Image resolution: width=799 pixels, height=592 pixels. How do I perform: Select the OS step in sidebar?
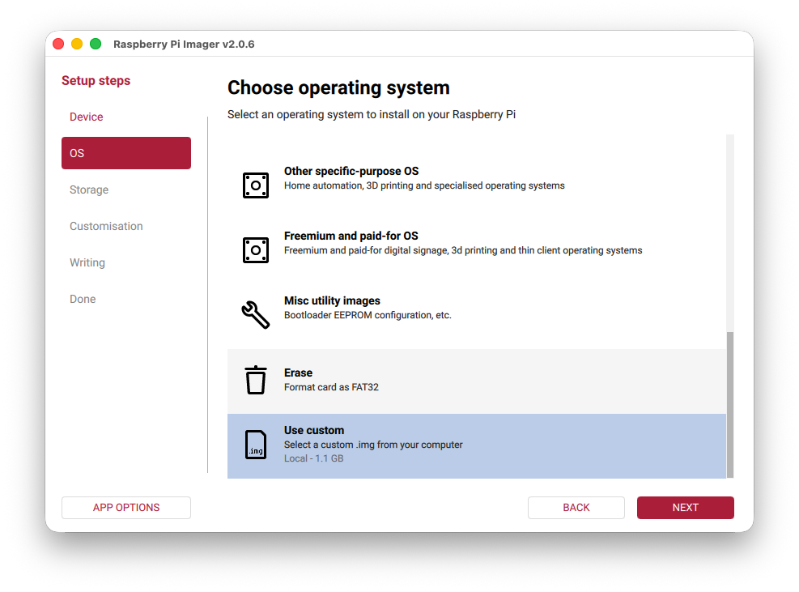126,153
